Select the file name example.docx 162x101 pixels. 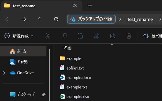click(x=79, y=78)
